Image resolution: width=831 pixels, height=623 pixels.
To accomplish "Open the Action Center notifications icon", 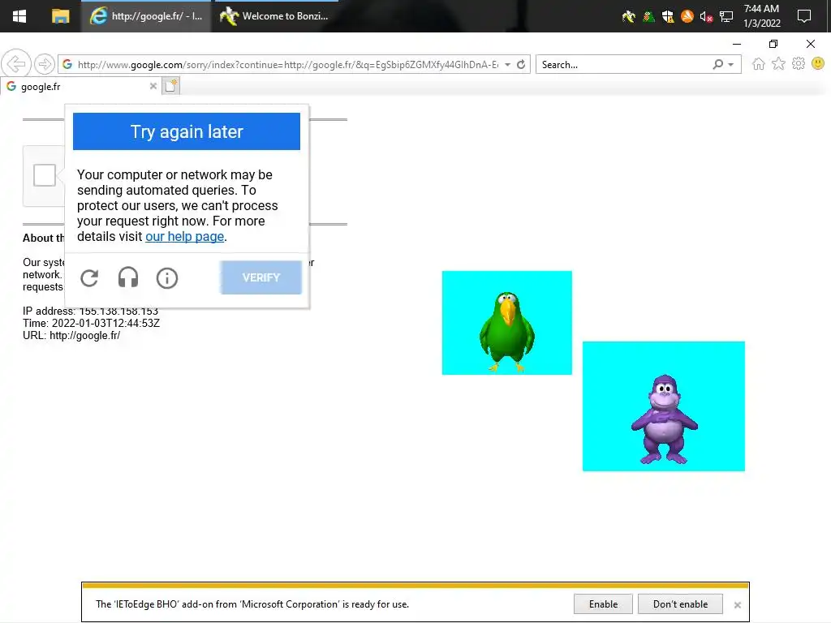I will point(804,16).
